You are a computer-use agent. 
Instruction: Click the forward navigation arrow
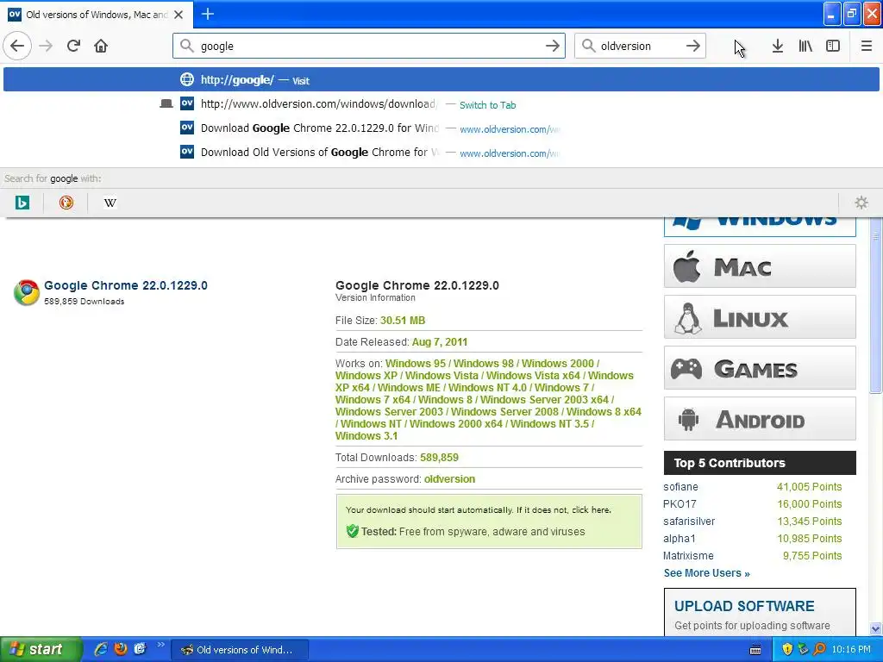pyautogui.click(x=47, y=46)
